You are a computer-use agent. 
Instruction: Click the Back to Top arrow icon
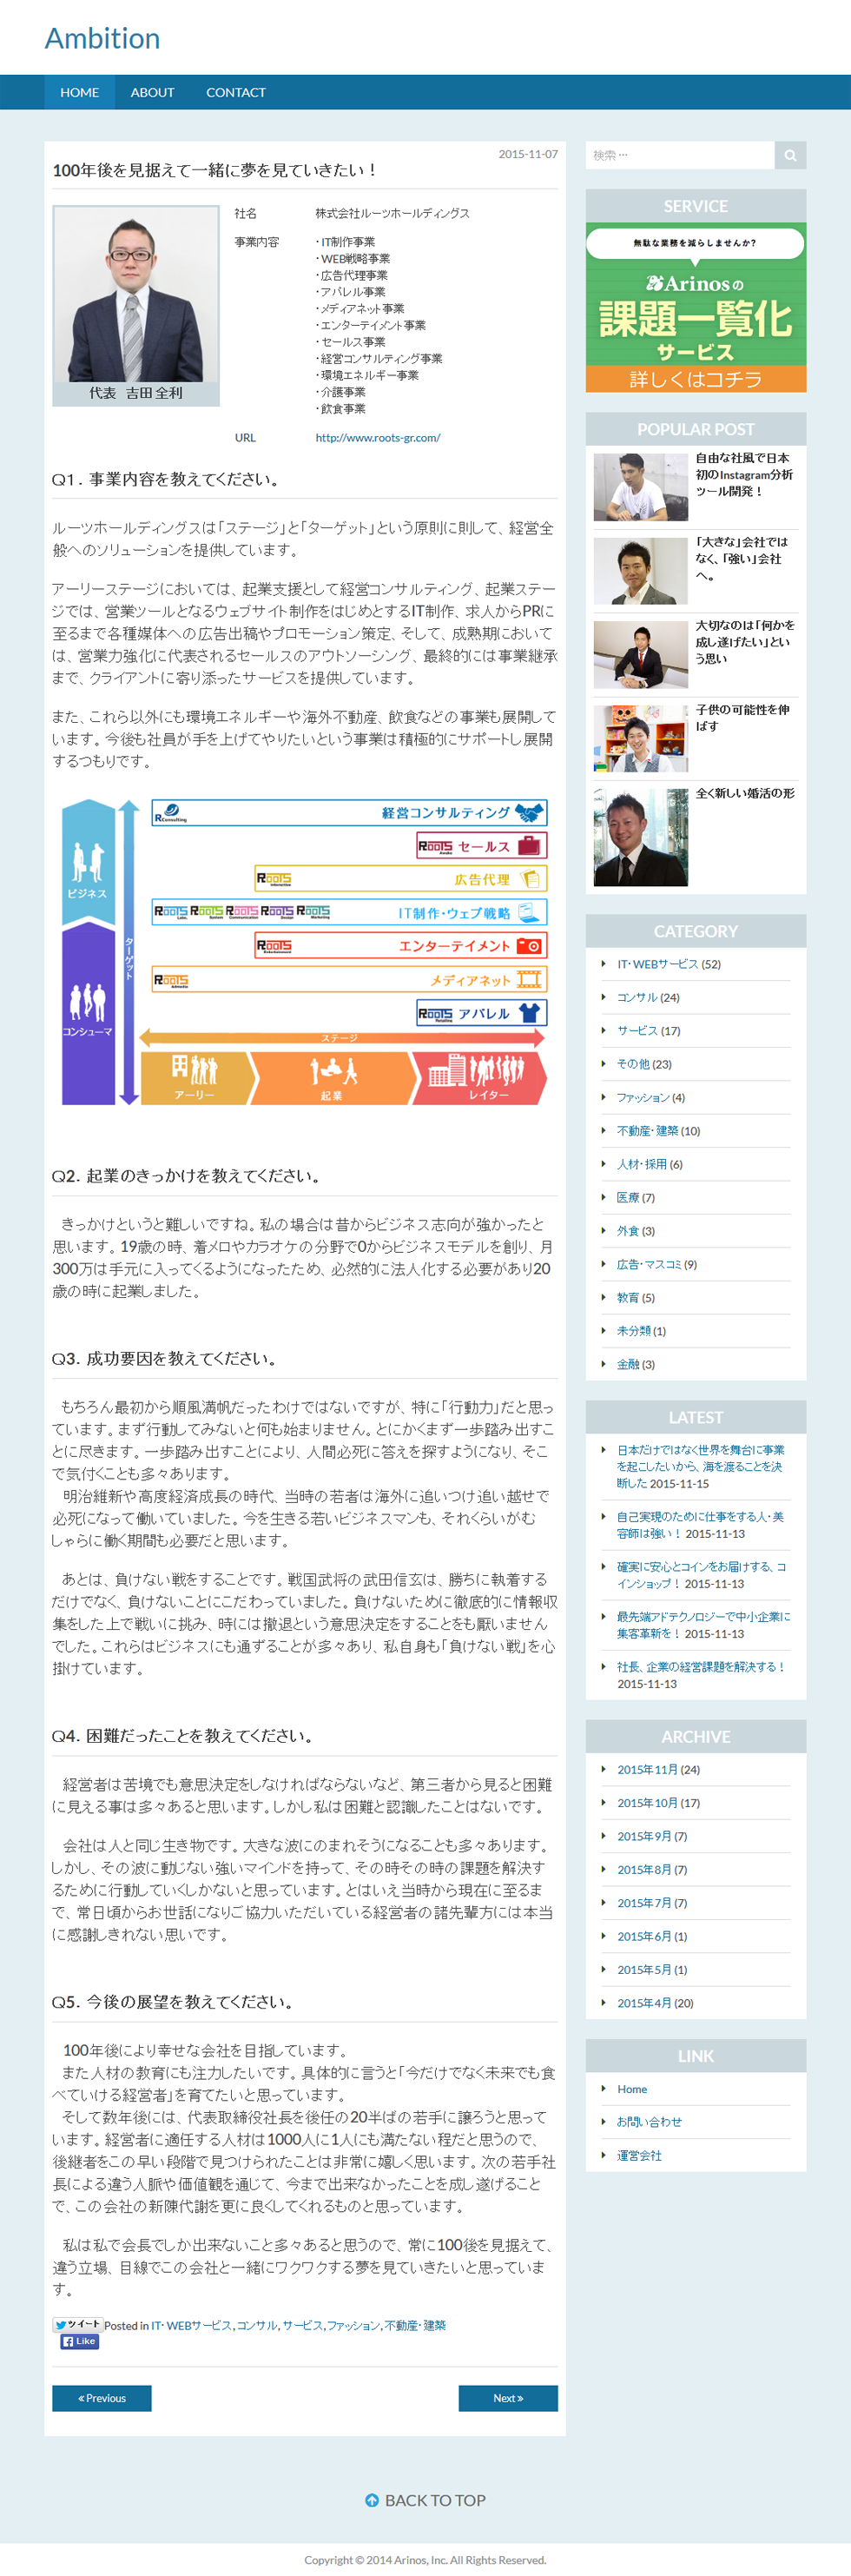pyautogui.click(x=372, y=2500)
